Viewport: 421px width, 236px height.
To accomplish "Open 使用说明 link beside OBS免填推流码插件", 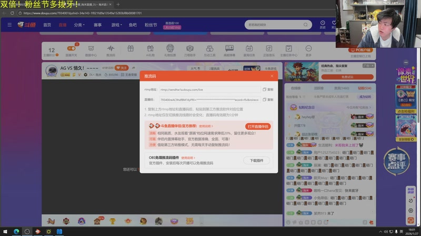I will coord(188,158).
